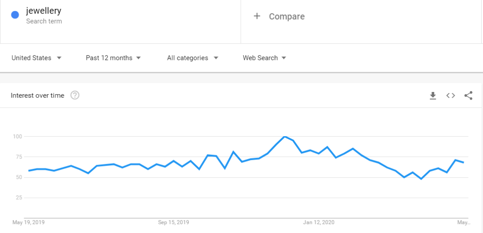The width and height of the screenshot is (483, 233).
Task: Open the United States region dropdown
Action: pos(36,58)
